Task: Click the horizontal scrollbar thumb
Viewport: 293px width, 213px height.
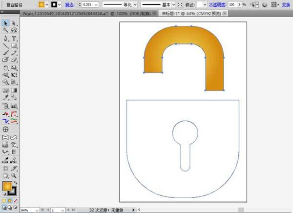Action: pos(241,210)
